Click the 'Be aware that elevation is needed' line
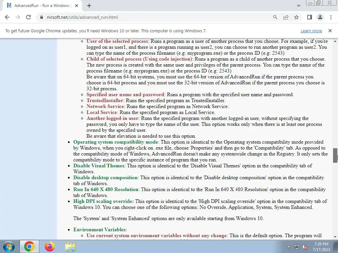The image size is (338, 253). point(141,136)
